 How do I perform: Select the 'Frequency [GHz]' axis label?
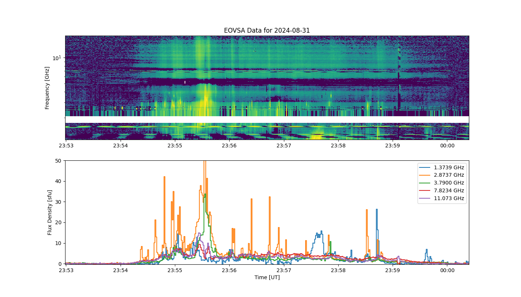coord(47,88)
